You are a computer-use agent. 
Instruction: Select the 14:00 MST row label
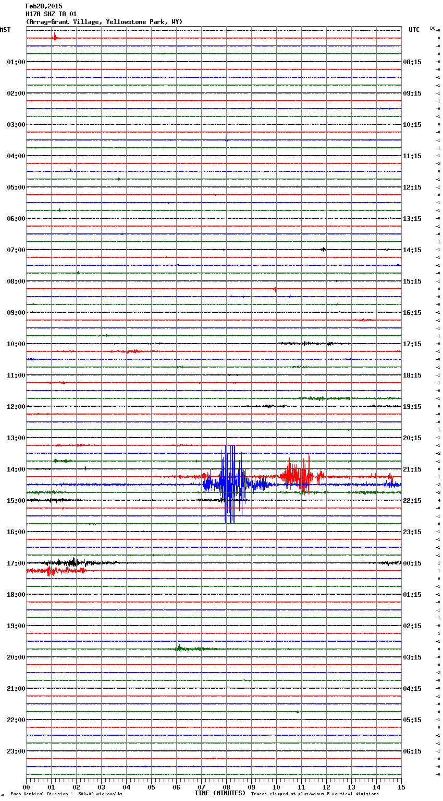(x=16, y=469)
